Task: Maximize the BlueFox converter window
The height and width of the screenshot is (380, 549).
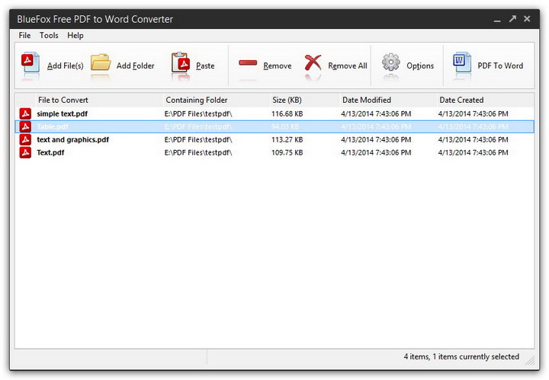Action: click(x=512, y=19)
